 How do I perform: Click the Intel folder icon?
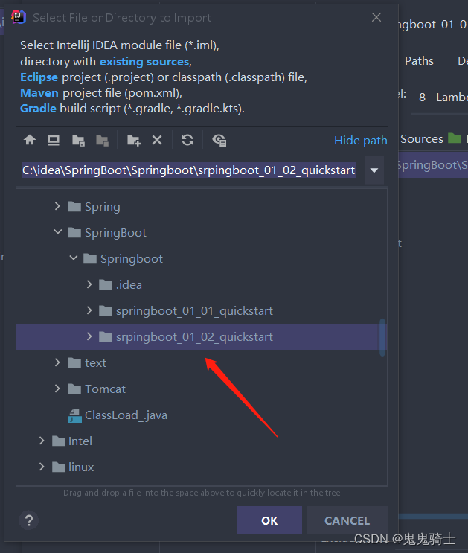coord(59,441)
